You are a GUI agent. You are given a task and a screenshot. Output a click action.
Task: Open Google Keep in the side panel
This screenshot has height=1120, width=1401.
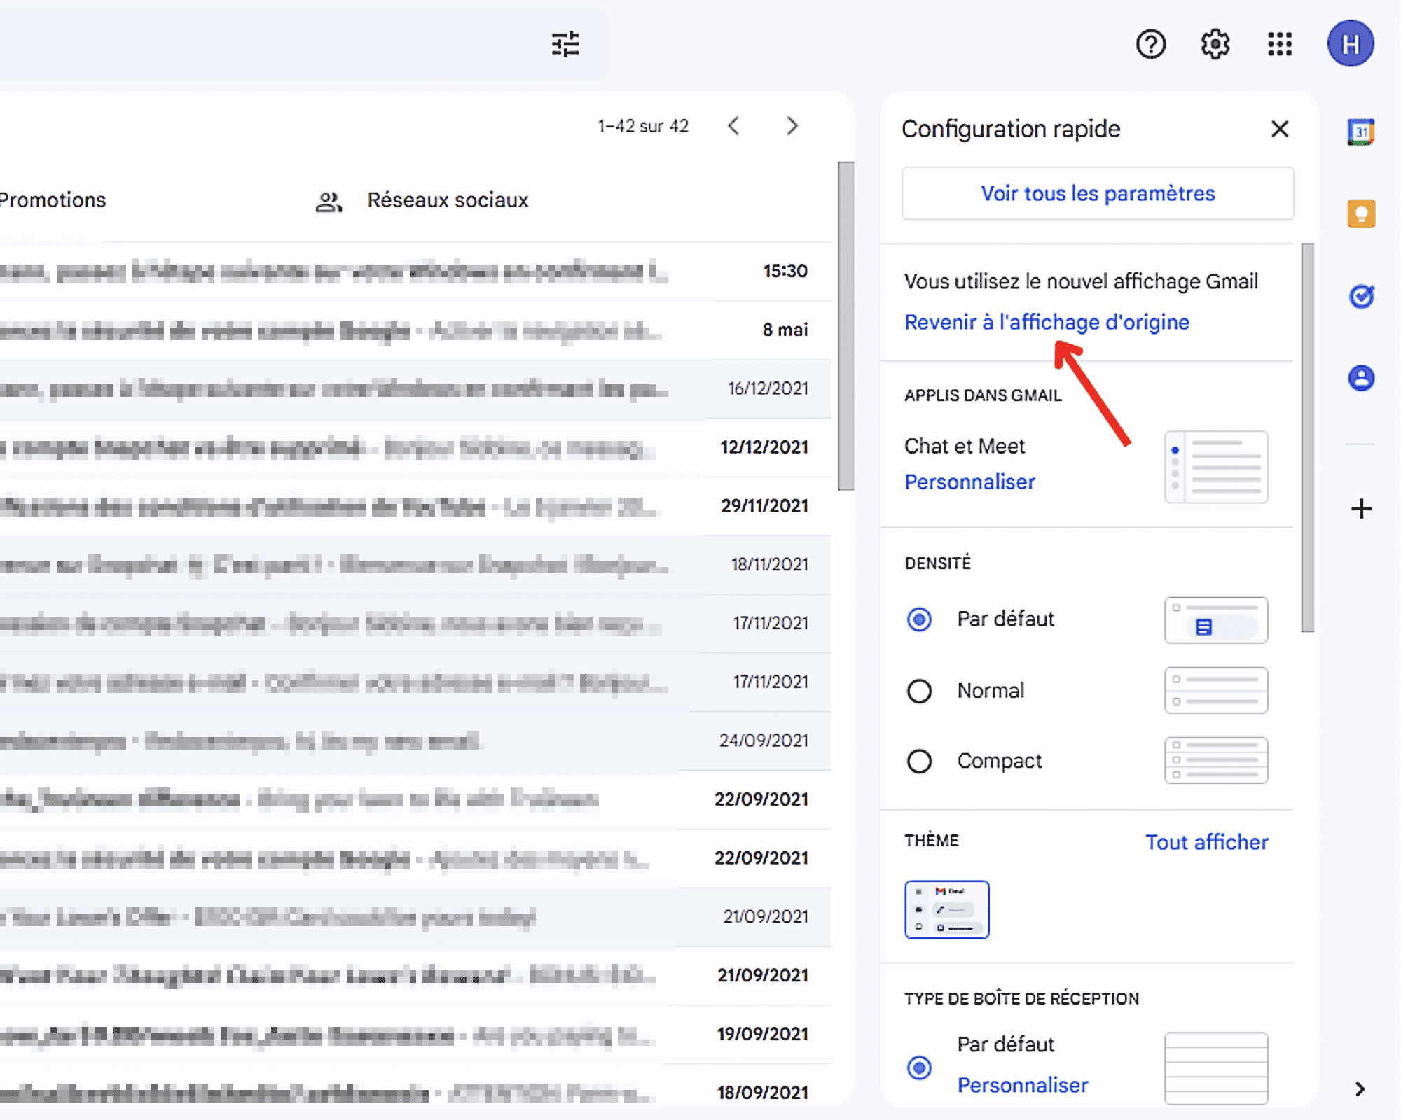point(1361,213)
